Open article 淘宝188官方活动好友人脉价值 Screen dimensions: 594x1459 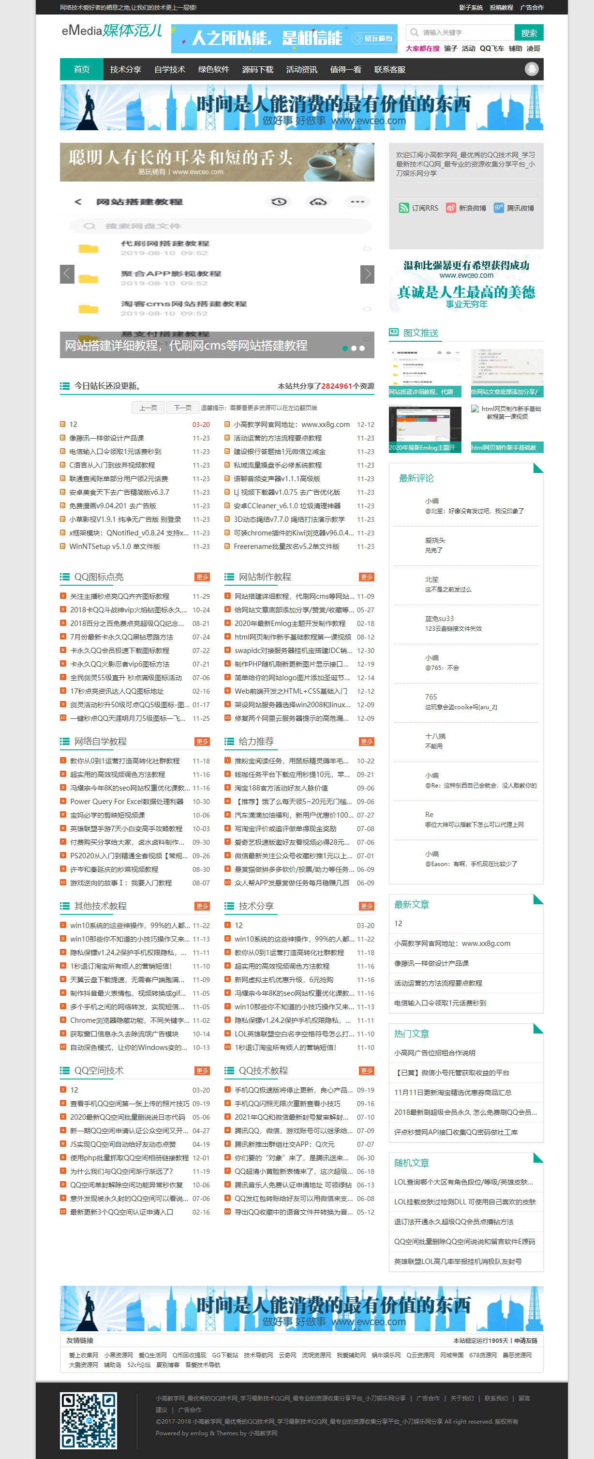point(281,788)
